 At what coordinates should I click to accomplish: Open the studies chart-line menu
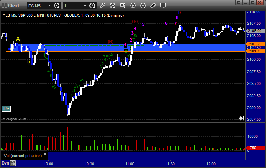click(112, 6)
